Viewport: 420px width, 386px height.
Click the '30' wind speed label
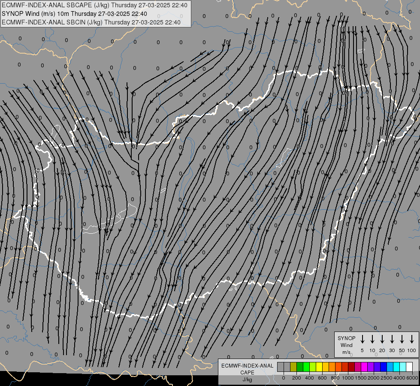(392, 350)
